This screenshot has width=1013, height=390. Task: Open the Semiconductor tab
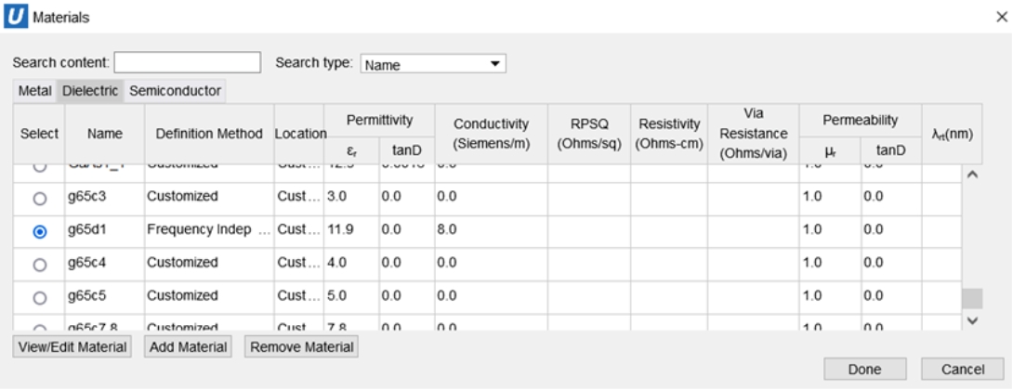(175, 91)
